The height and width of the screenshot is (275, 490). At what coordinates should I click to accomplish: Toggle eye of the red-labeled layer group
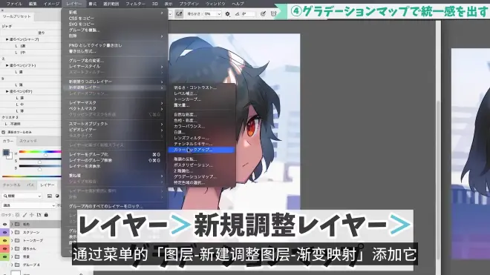[4, 248]
